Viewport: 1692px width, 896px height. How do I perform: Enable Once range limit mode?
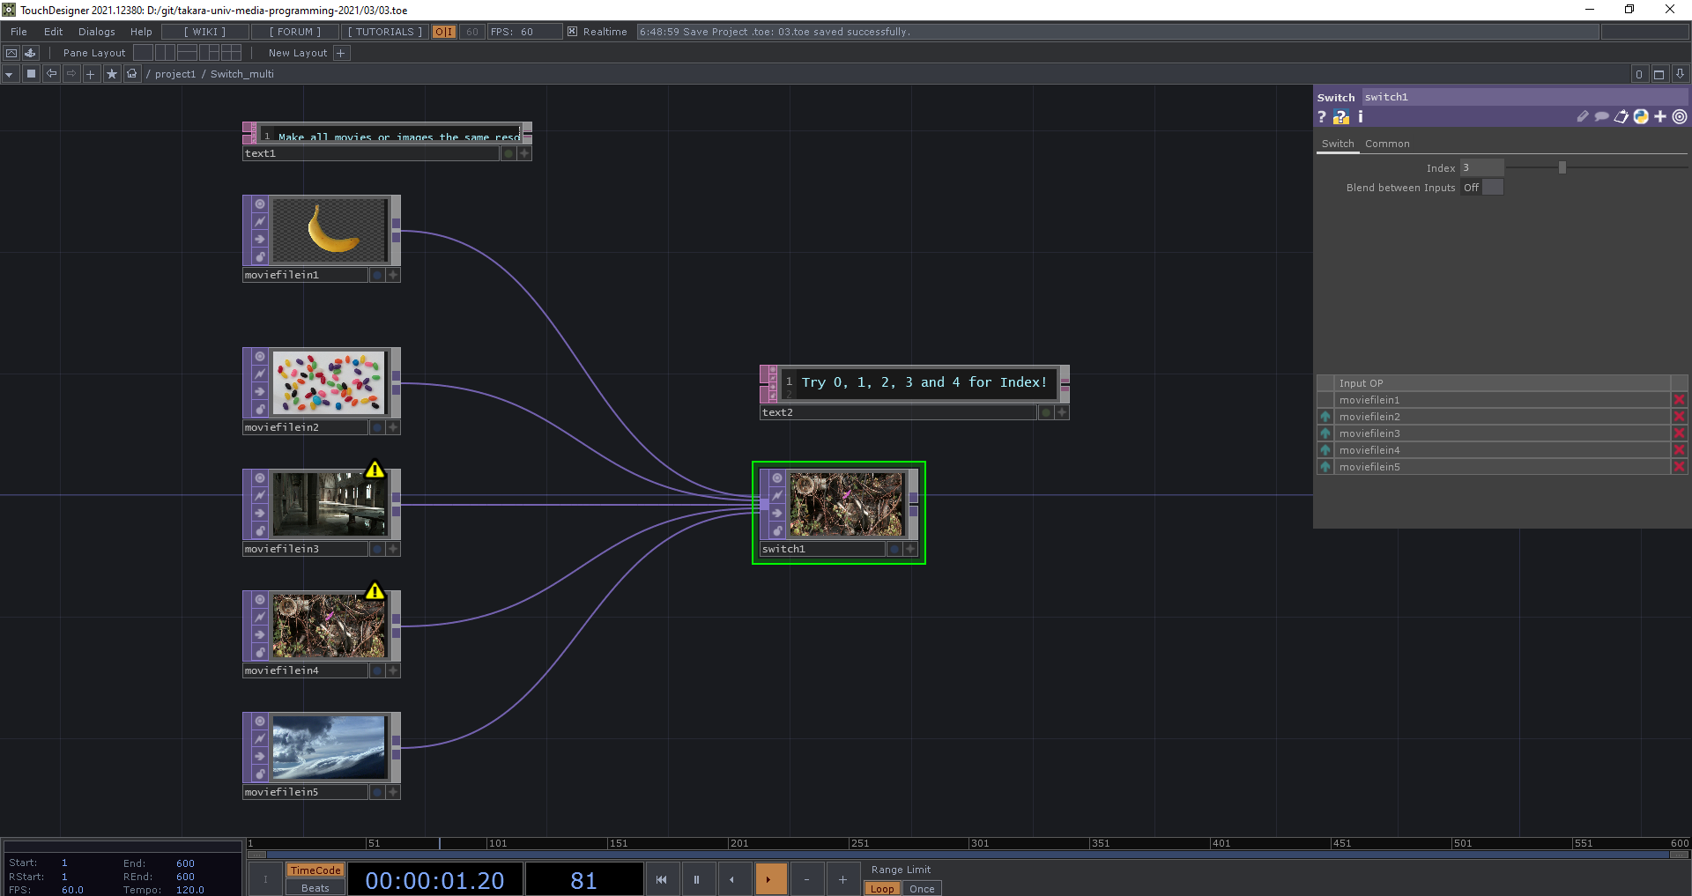click(922, 888)
